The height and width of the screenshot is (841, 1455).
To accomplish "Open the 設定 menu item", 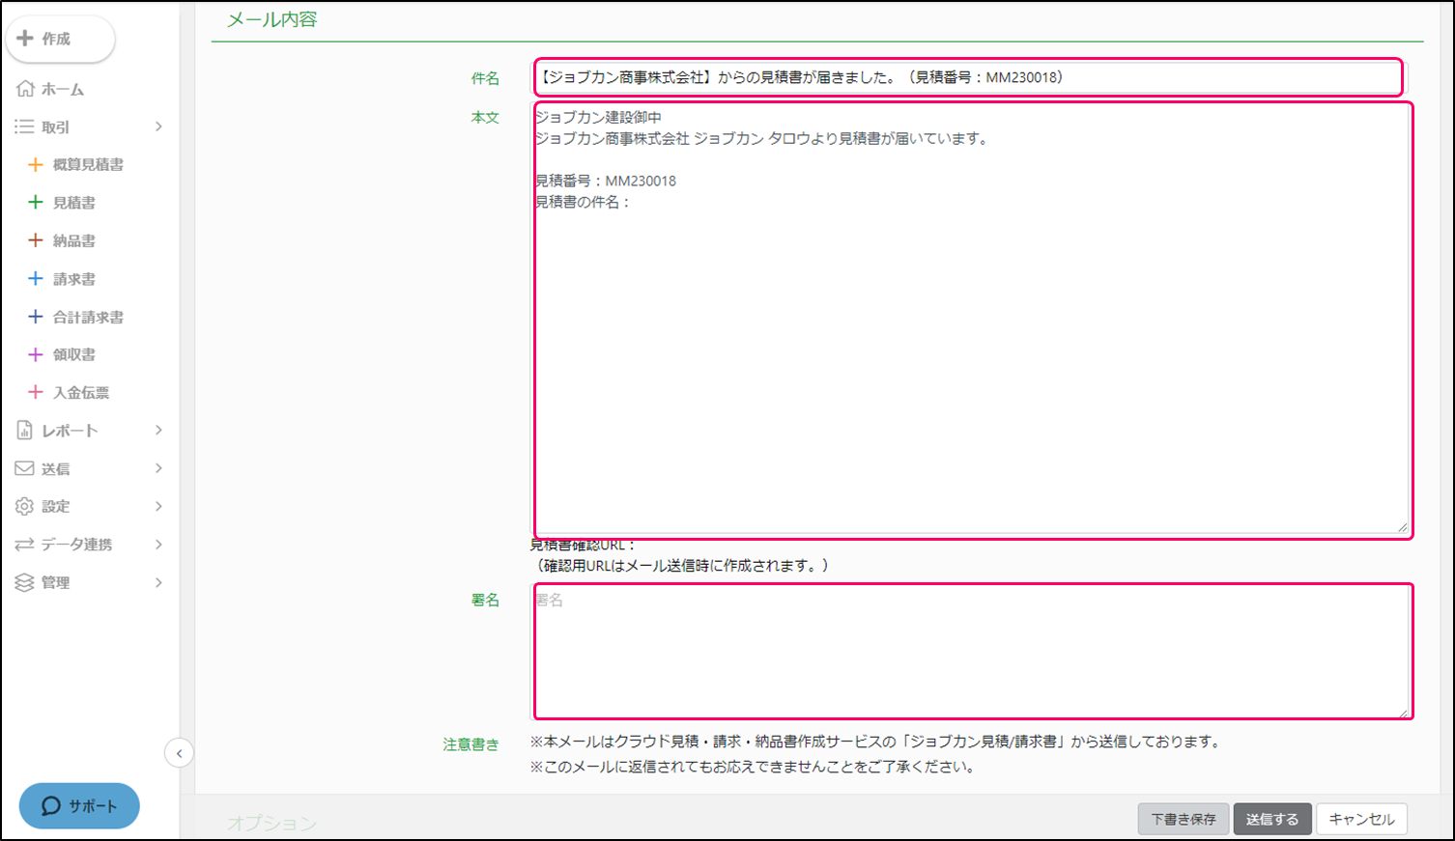I will pos(55,506).
